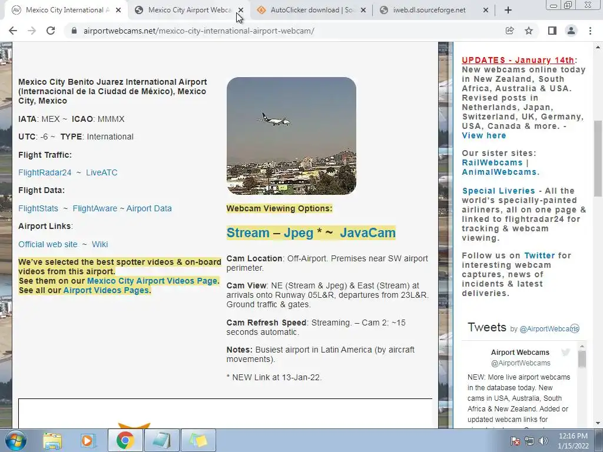Open the Stream webcam link
Screen dimensions: 603x452
point(248,233)
